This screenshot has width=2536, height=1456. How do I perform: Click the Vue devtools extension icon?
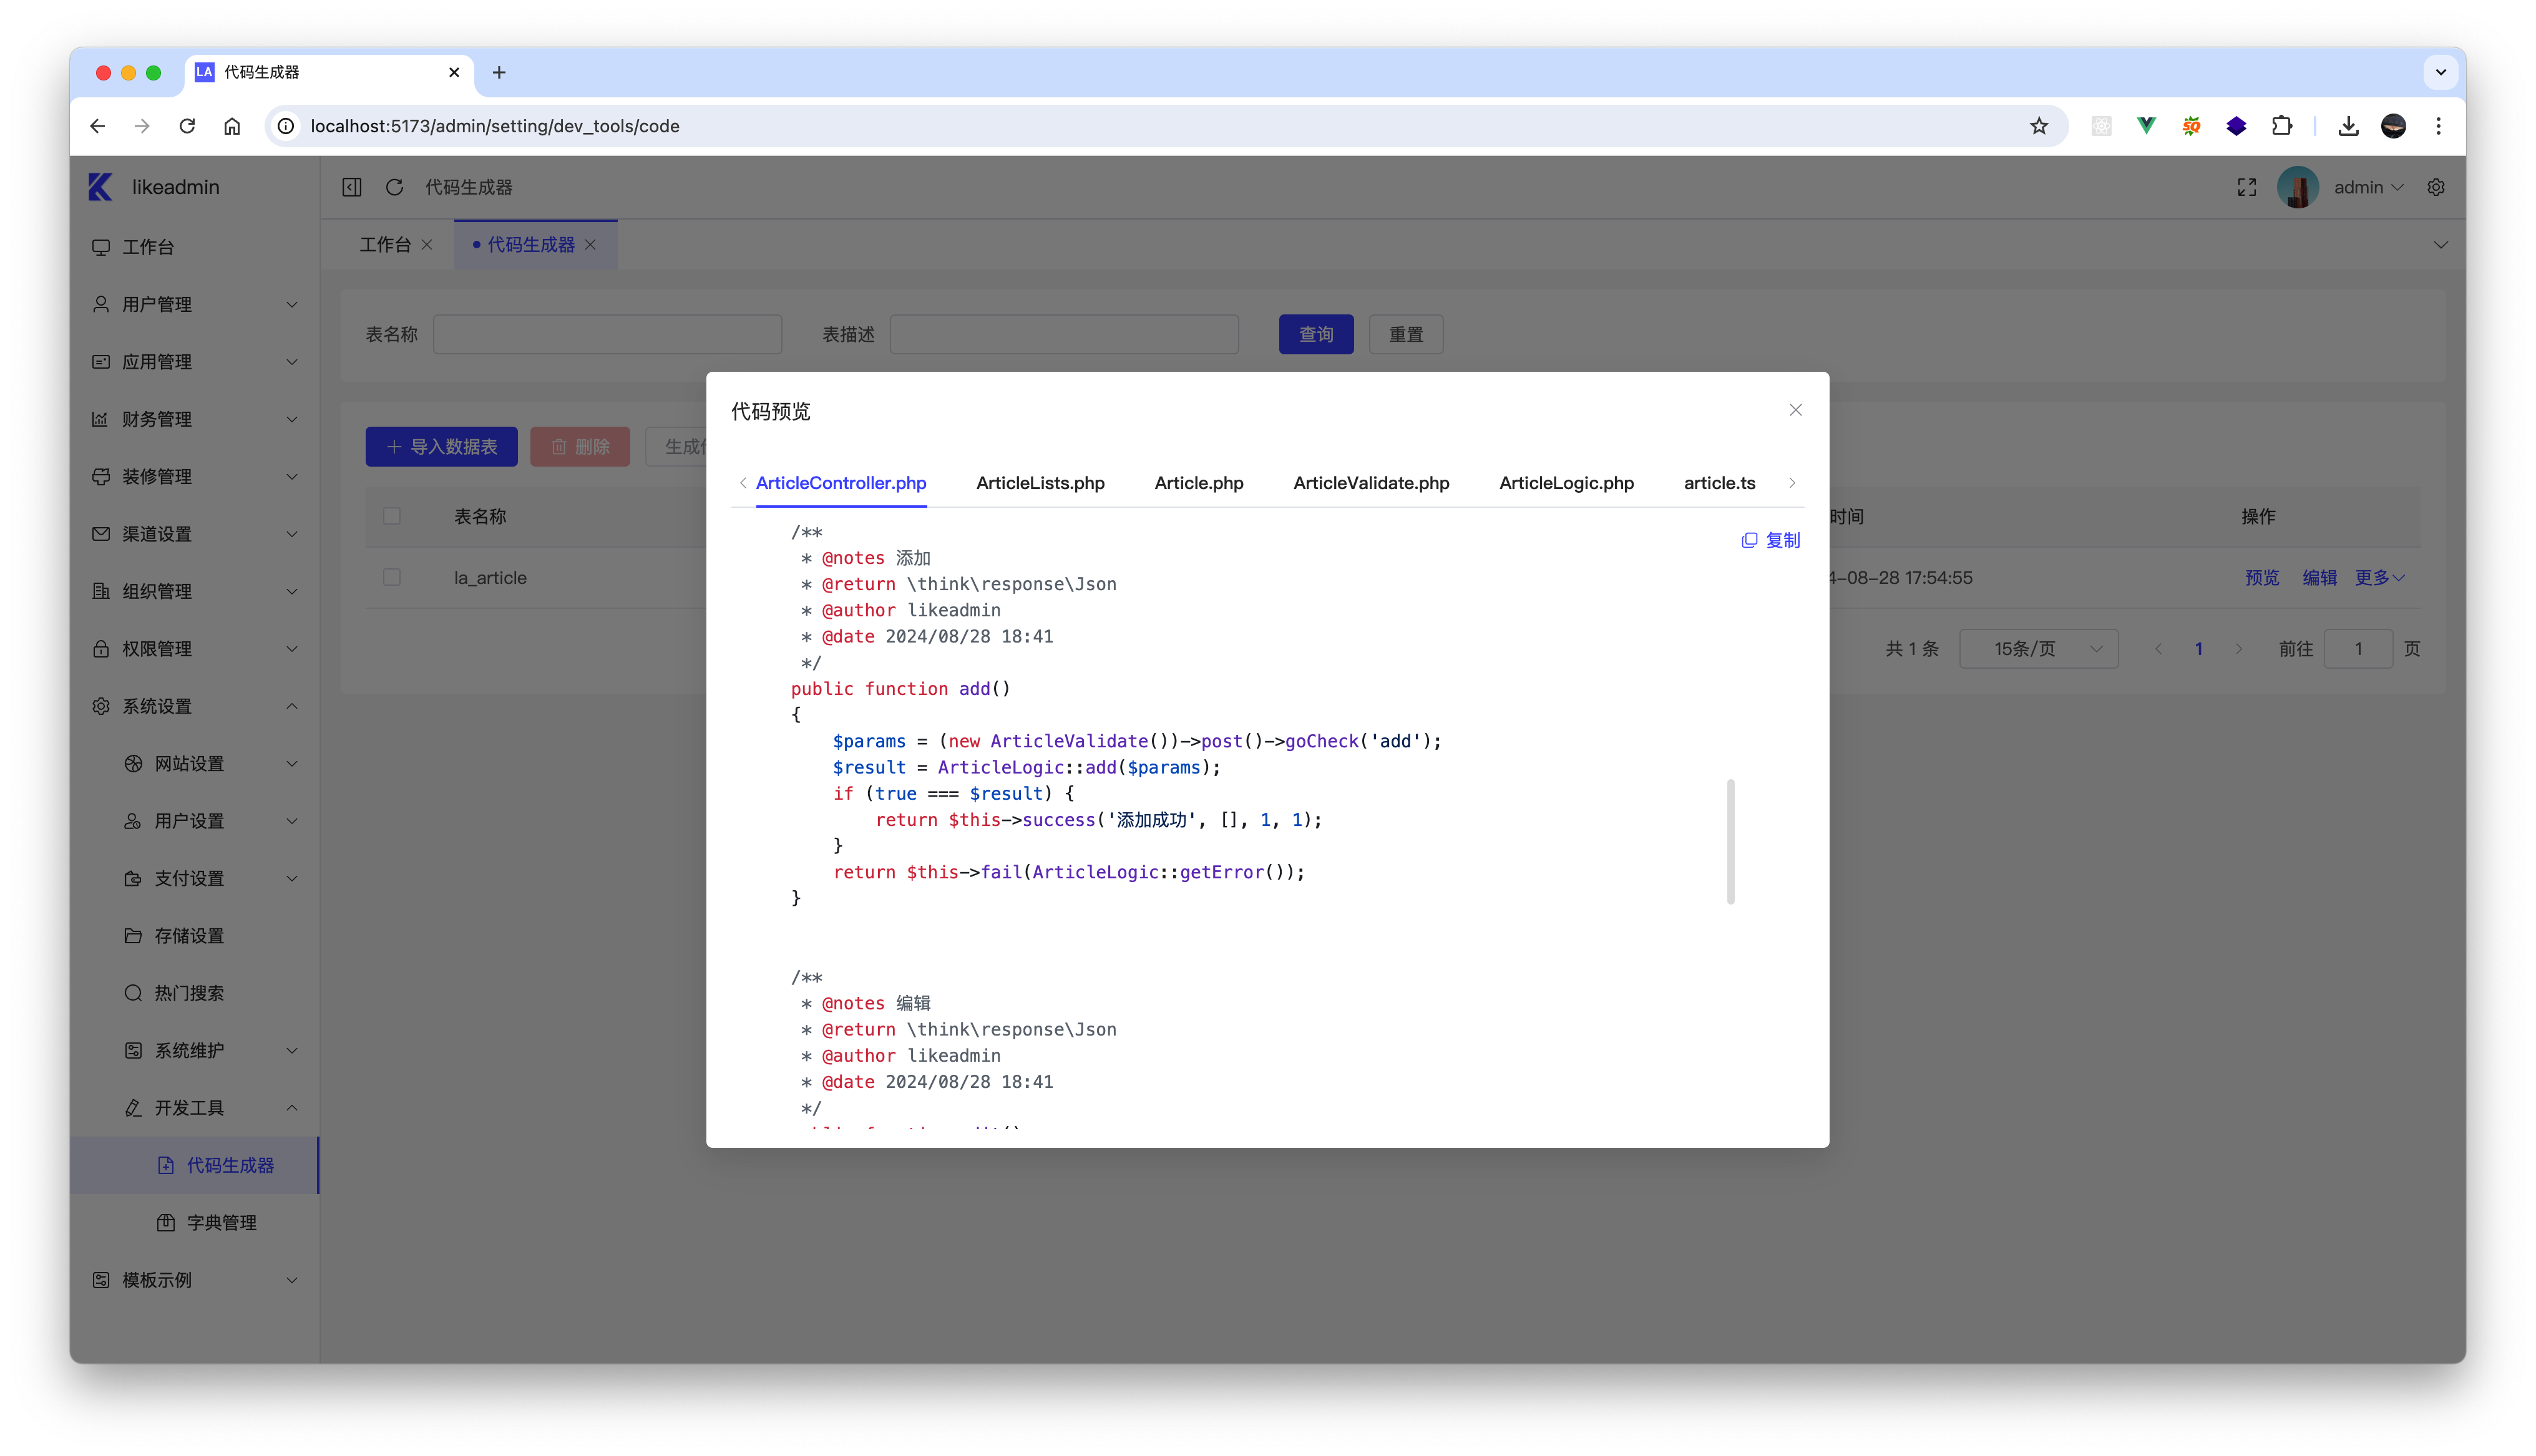2146,126
